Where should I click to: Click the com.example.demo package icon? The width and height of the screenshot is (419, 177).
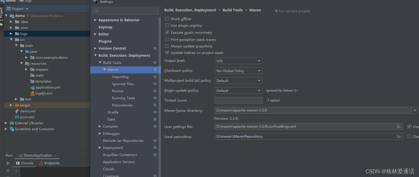[x=32, y=58]
